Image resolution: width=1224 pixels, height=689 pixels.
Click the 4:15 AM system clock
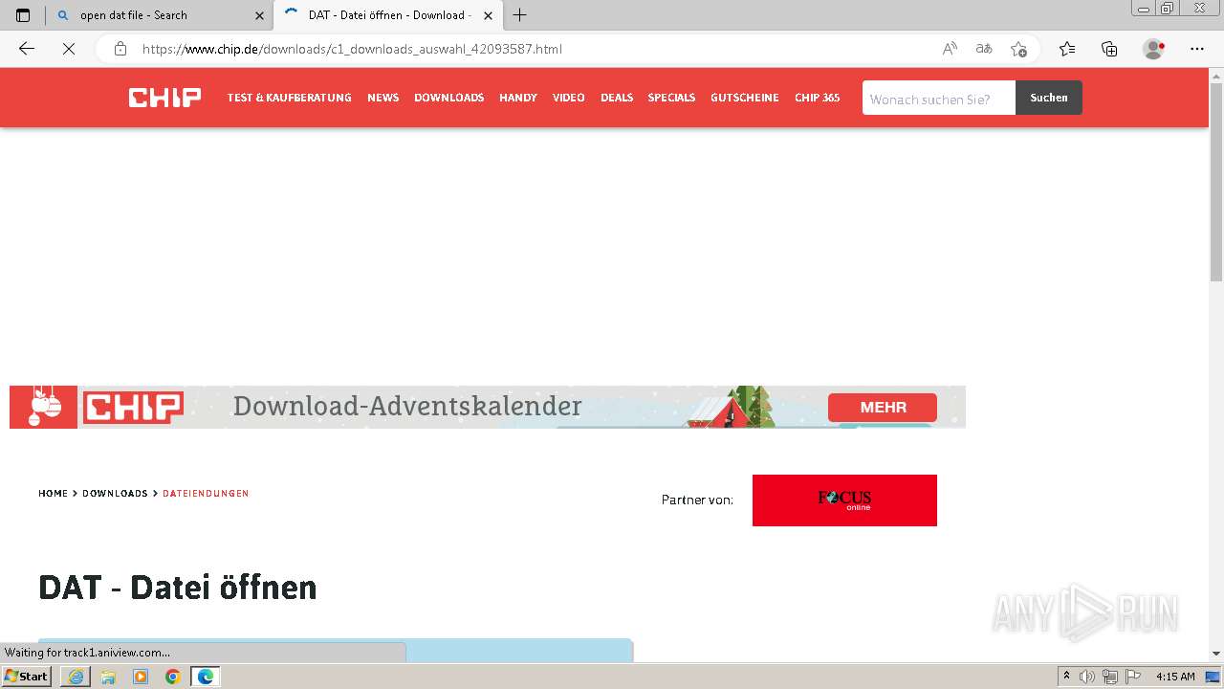pos(1175,677)
